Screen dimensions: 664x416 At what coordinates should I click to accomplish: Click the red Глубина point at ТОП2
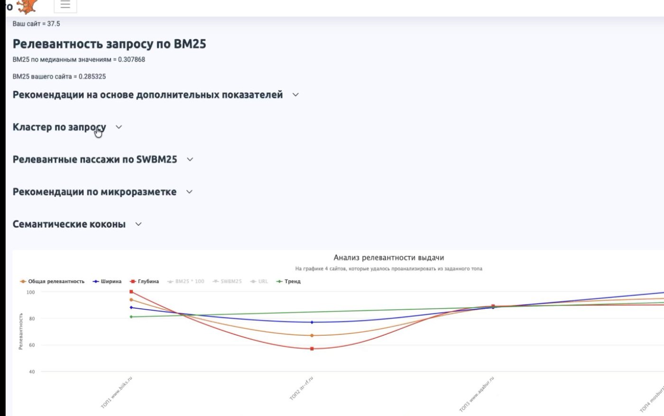pos(312,349)
